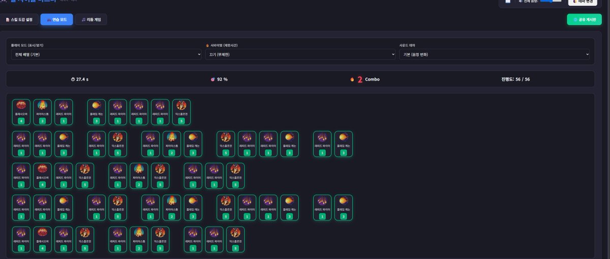The height and width of the screenshot is (259, 610).
Task: Open the 리듬 게임 tab
Action: click(91, 19)
